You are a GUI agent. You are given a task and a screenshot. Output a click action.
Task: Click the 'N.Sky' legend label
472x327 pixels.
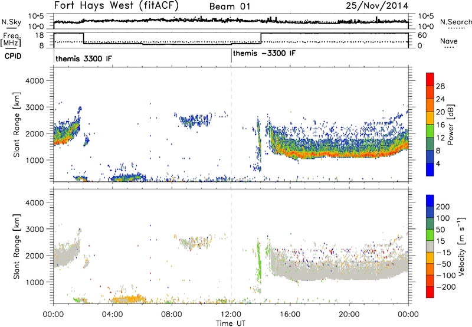click(11, 22)
